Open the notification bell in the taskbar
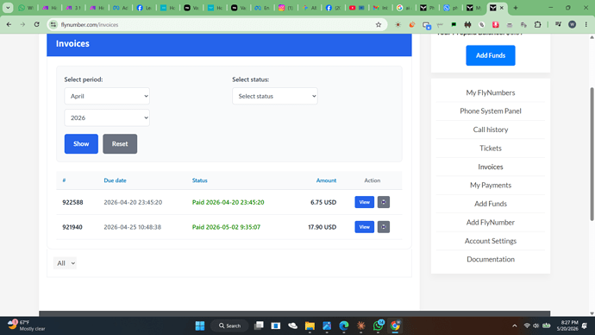This screenshot has height=335, width=595. tap(585, 326)
